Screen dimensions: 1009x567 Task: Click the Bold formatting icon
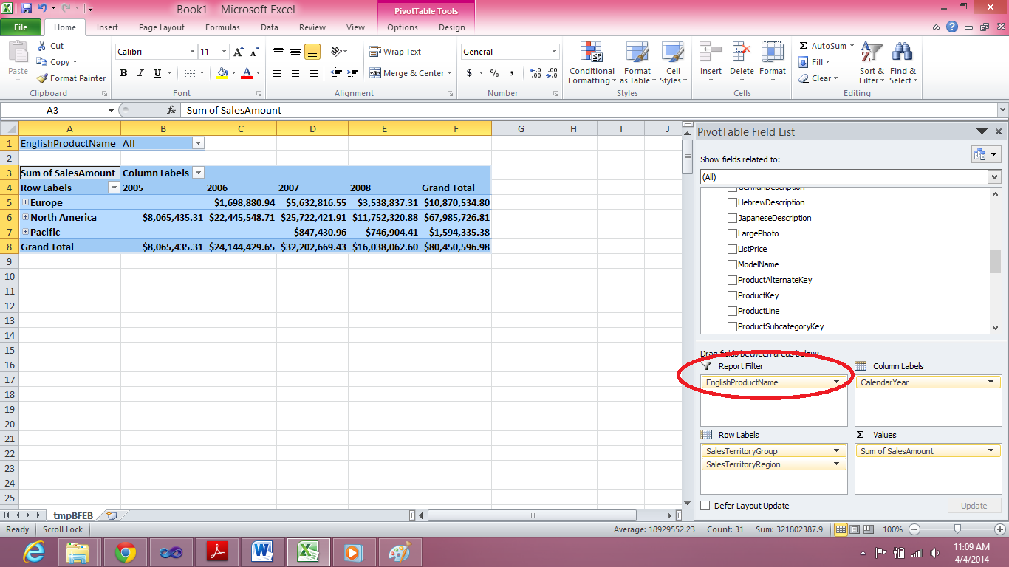123,73
